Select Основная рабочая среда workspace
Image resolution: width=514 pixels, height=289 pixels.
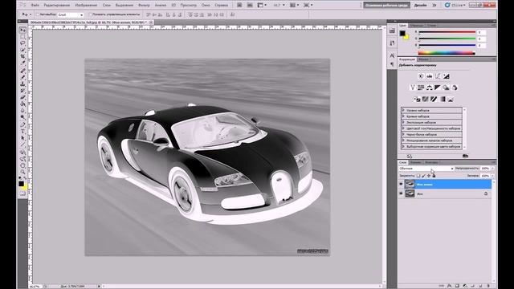pyautogui.click(x=386, y=6)
